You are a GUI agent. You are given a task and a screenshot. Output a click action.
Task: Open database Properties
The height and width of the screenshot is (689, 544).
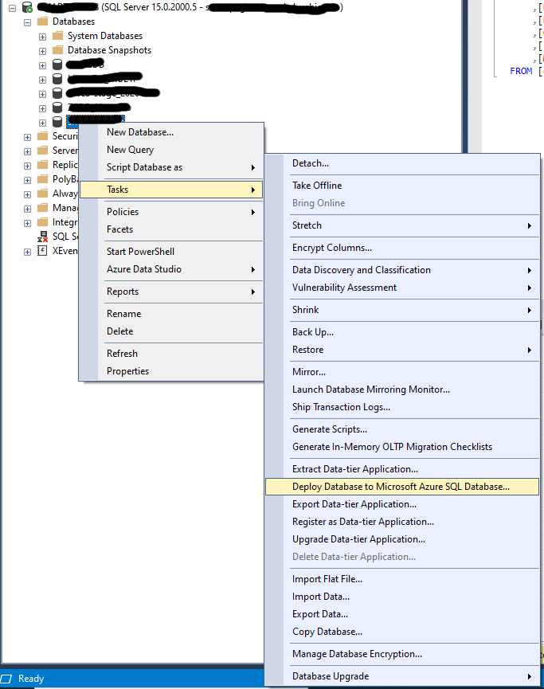coord(171,371)
